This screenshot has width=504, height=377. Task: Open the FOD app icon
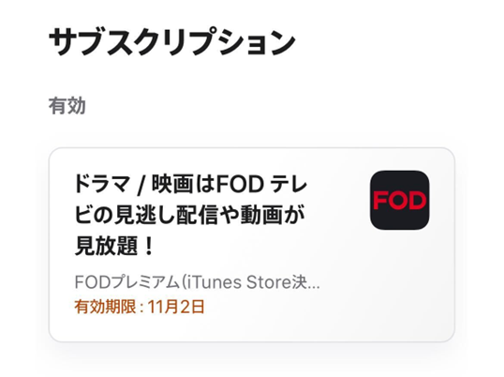(x=399, y=200)
